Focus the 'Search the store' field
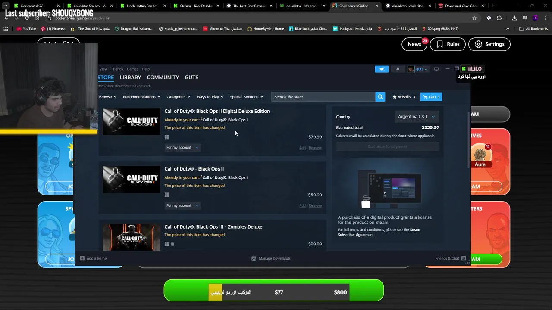The height and width of the screenshot is (310, 552). point(323,97)
